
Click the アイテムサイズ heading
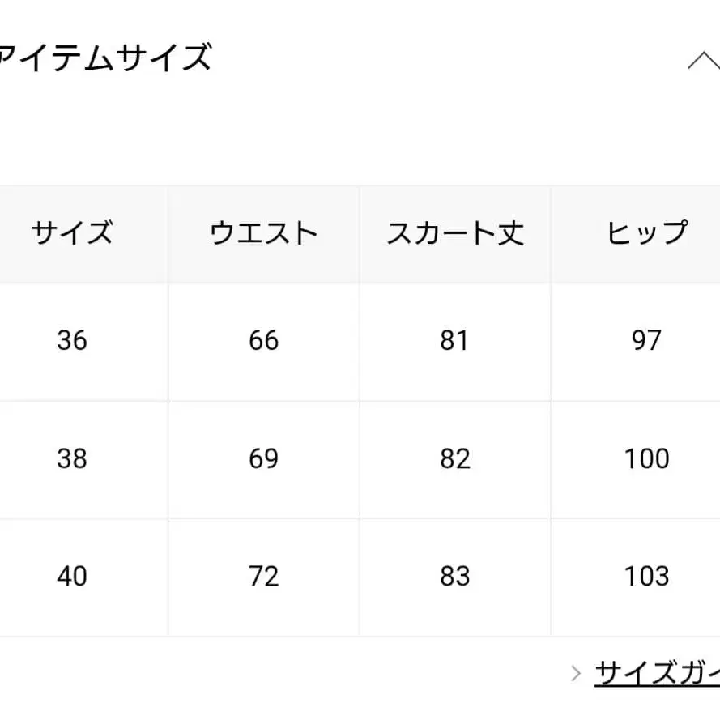pos(105,57)
